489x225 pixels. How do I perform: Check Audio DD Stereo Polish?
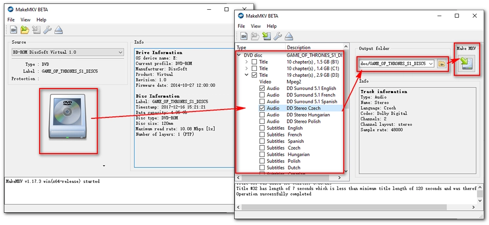click(x=262, y=121)
